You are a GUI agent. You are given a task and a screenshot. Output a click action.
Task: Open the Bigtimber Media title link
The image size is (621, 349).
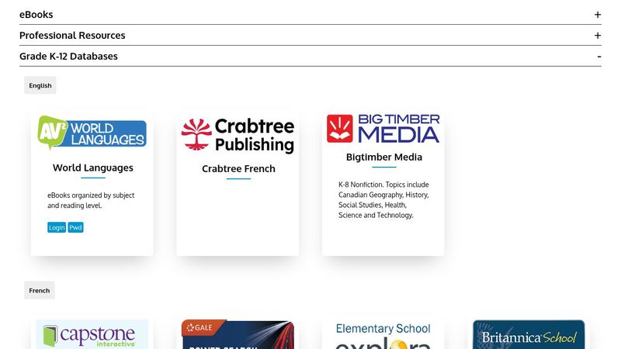pos(384,157)
